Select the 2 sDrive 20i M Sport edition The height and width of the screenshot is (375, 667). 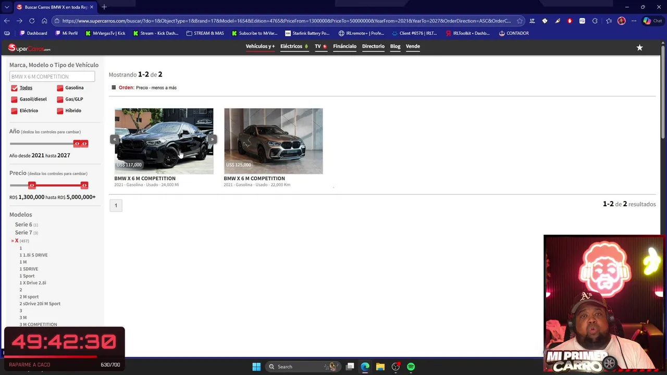[x=40, y=304]
